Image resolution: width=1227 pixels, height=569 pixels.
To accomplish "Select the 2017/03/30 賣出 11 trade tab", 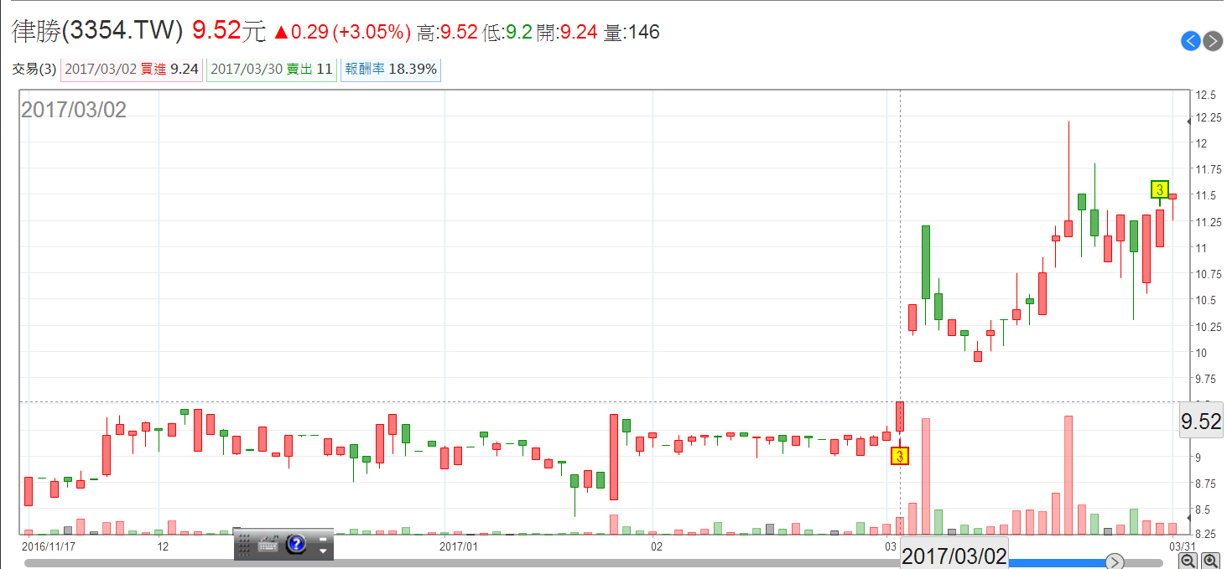I will 272,70.
